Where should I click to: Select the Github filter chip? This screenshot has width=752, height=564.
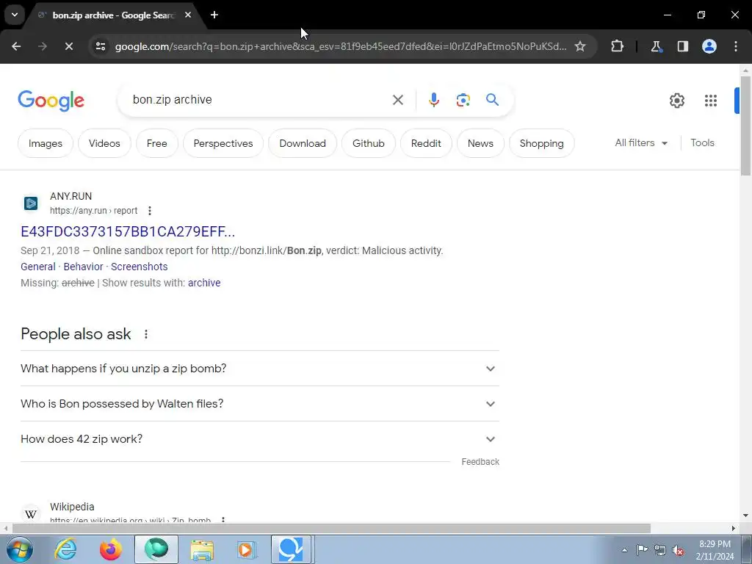point(369,143)
